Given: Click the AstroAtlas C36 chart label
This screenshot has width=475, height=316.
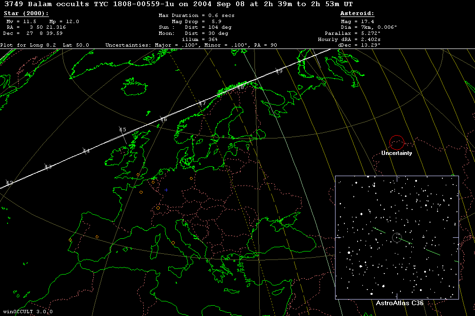Looking at the screenshot, I should (x=396, y=303).
